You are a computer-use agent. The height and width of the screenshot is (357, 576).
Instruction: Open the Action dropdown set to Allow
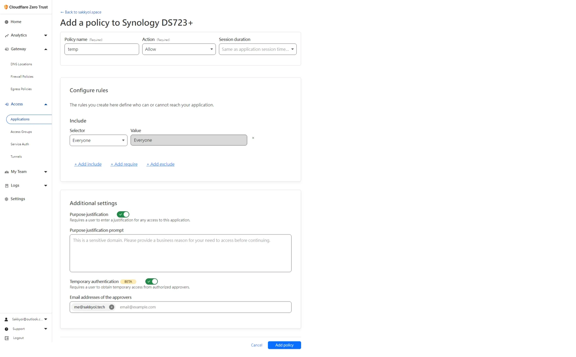179,49
